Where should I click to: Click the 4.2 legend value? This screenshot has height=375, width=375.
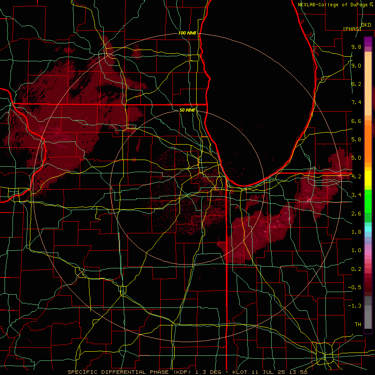(x=356, y=177)
